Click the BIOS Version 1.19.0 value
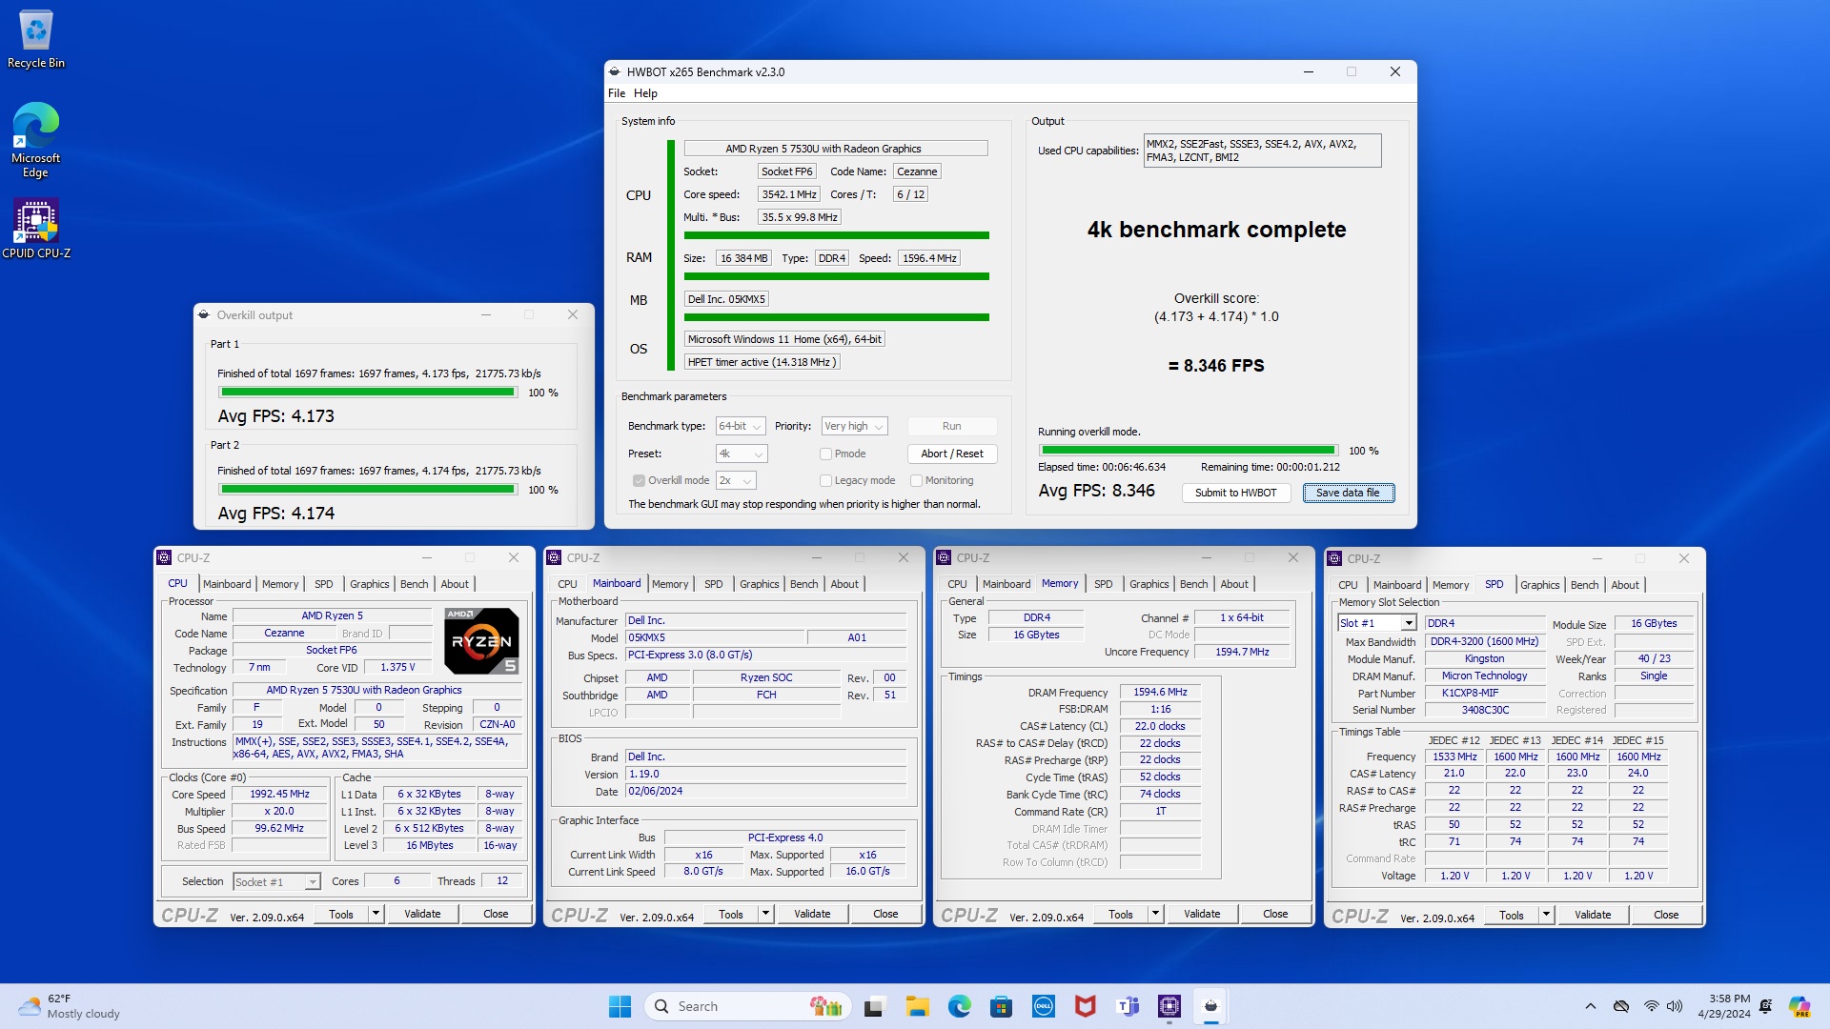This screenshot has height=1029, width=1830. click(x=766, y=774)
